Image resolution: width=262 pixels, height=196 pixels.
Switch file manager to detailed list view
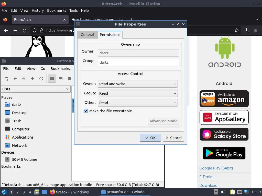point(69,79)
